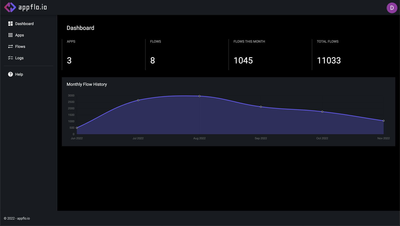Click the appflo.io logo icon
The image size is (400, 226).
10,7
